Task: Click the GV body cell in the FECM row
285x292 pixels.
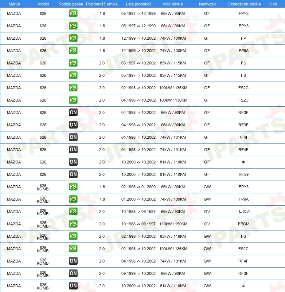Action: 207,224
